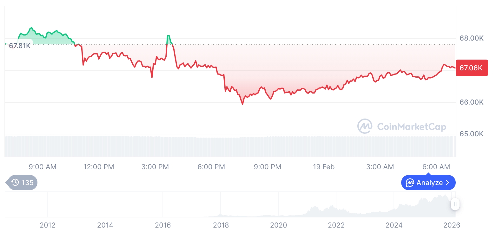Click the 6:00 PM time axis label
The image size is (497, 232).
click(211, 167)
